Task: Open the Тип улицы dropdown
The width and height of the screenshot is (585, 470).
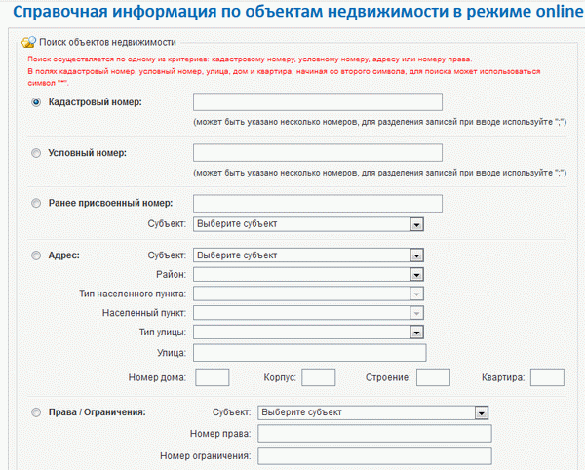Action: [x=308, y=332]
